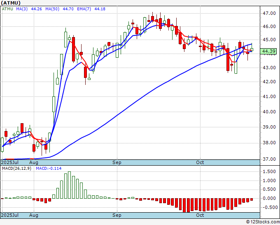Click Aug on the price chart axis

(x=34, y=162)
